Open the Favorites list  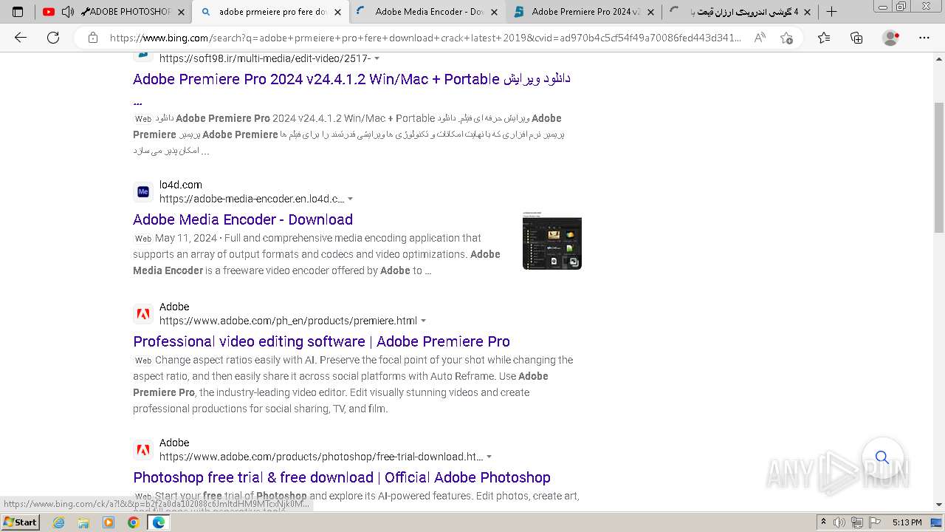click(824, 38)
